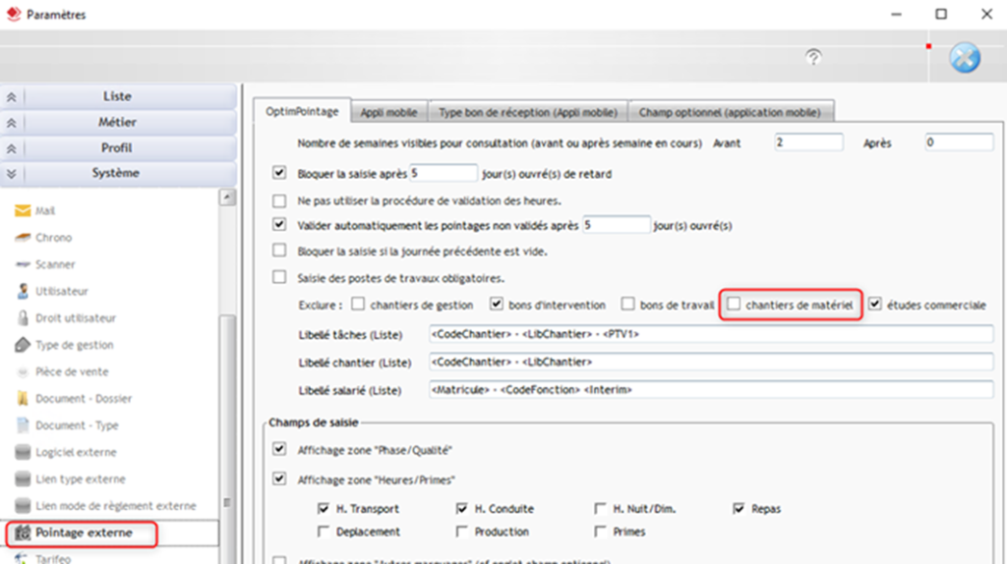1007x564 pixels.
Task: Click the Libellé tâches input field
Action: tap(711, 335)
